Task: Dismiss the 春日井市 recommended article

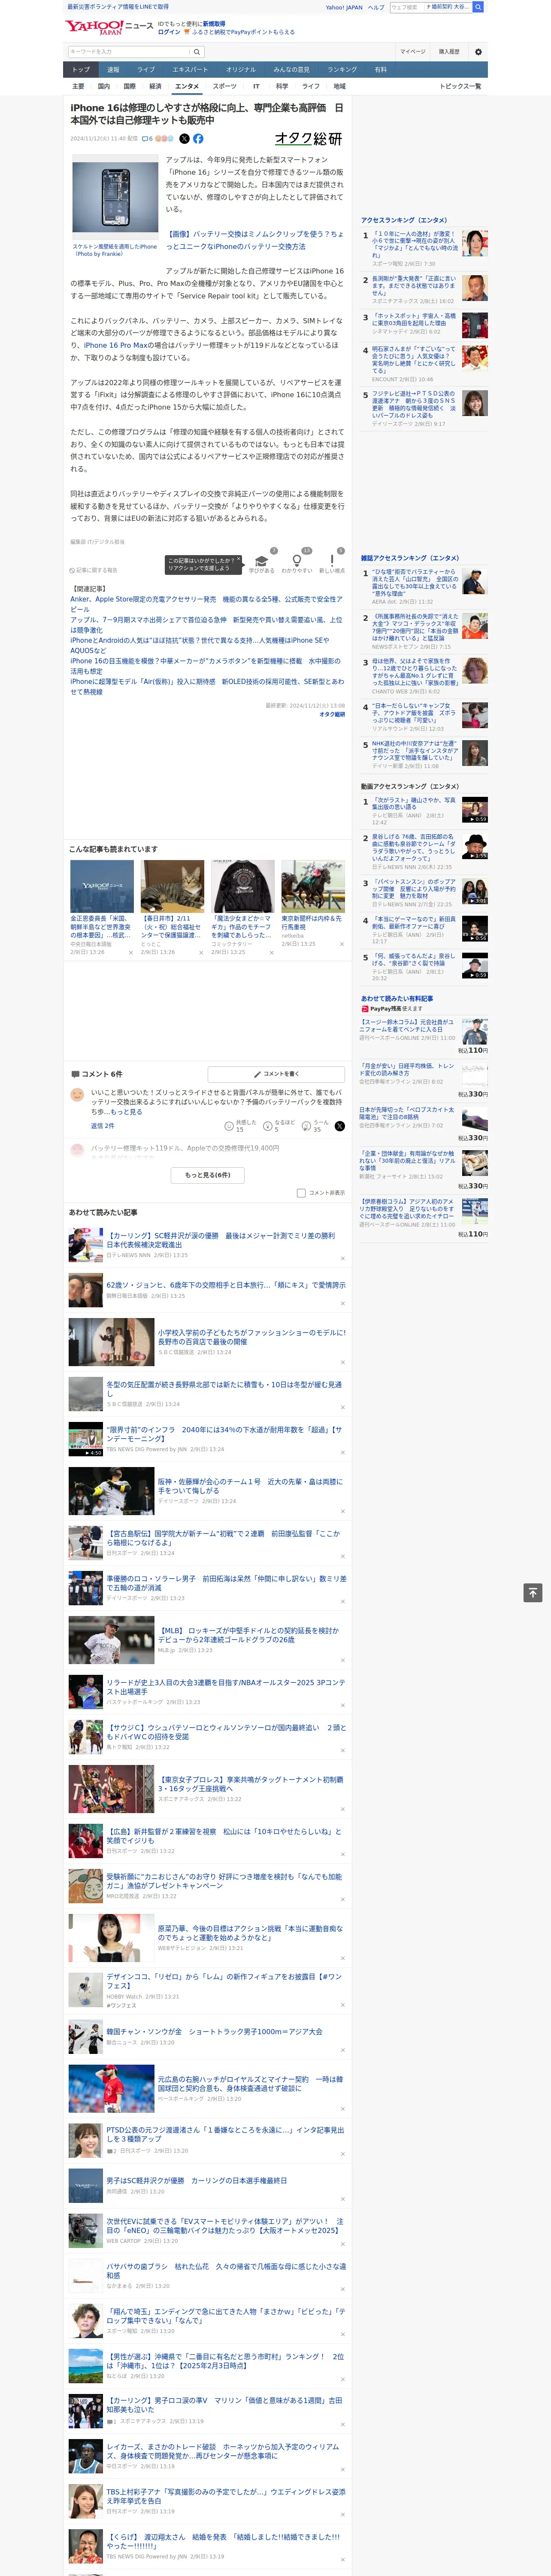Action: pyautogui.click(x=201, y=953)
